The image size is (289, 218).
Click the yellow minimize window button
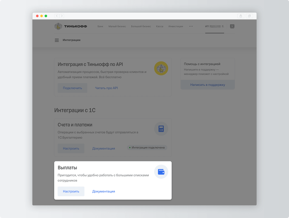click(42, 16)
